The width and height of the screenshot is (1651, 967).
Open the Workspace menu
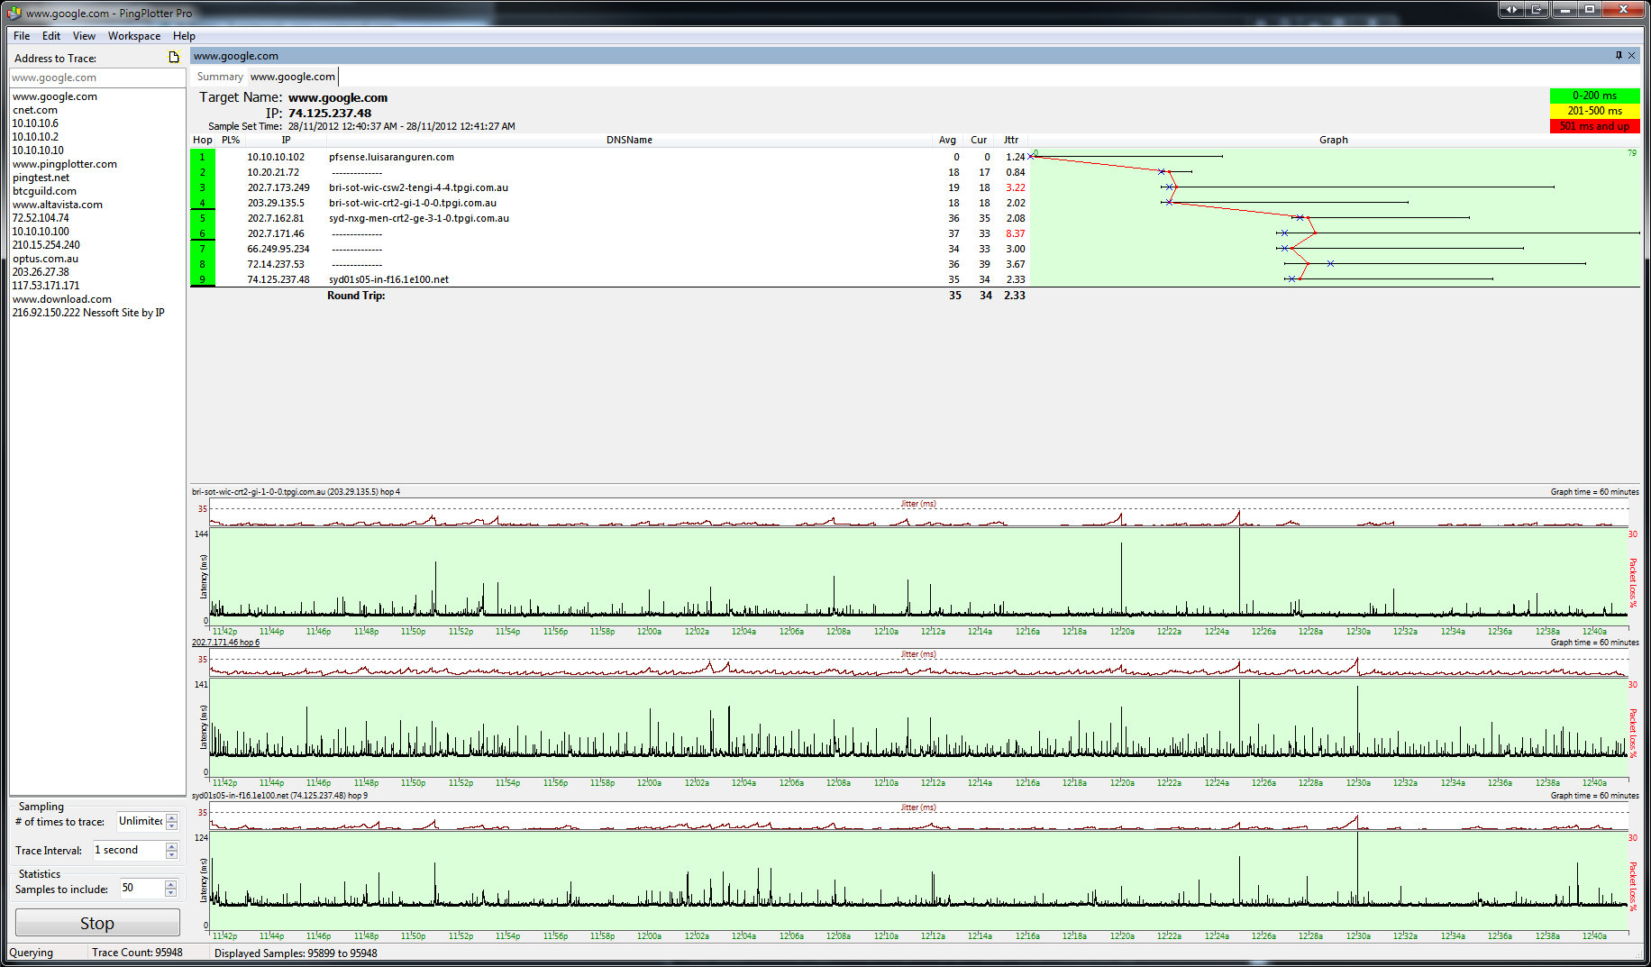pyautogui.click(x=133, y=36)
